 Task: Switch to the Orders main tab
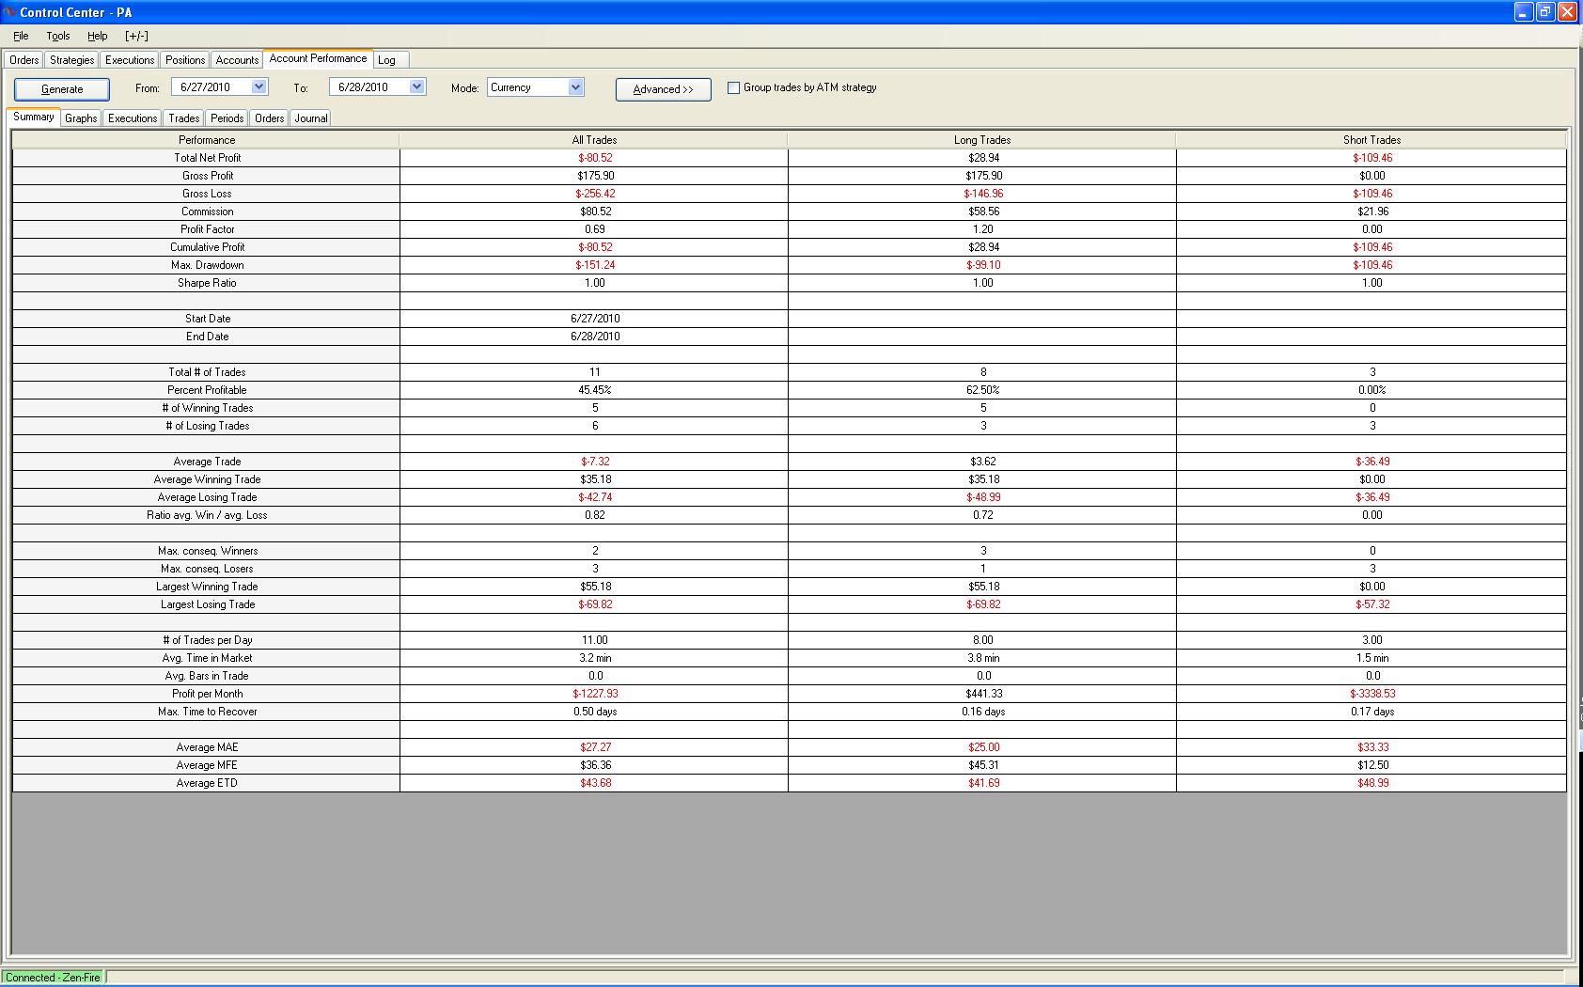coord(24,60)
